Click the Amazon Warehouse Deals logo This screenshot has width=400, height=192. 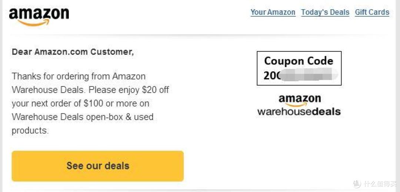(299, 105)
